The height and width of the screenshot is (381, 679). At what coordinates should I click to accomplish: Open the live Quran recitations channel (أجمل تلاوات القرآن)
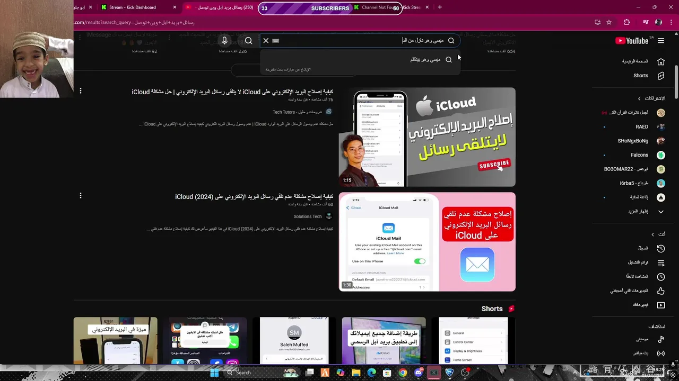click(x=634, y=113)
